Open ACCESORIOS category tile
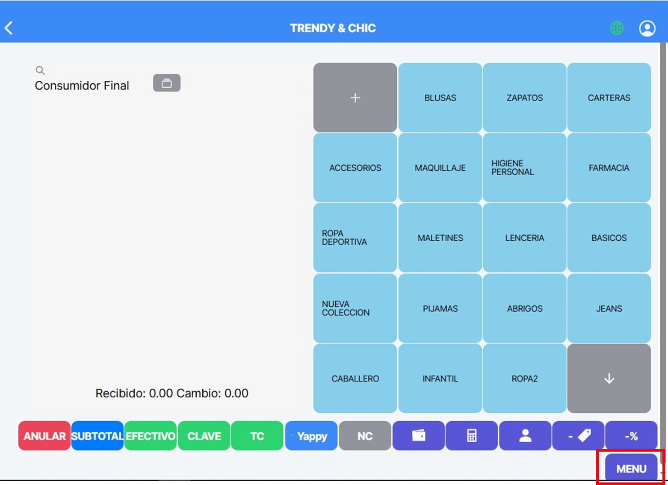This screenshot has width=668, height=485. click(355, 168)
